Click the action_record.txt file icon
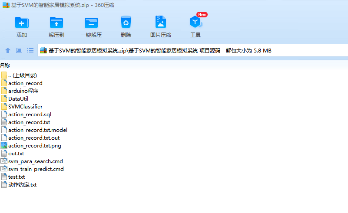This screenshot has height=213, width=348. click(4, 122)
